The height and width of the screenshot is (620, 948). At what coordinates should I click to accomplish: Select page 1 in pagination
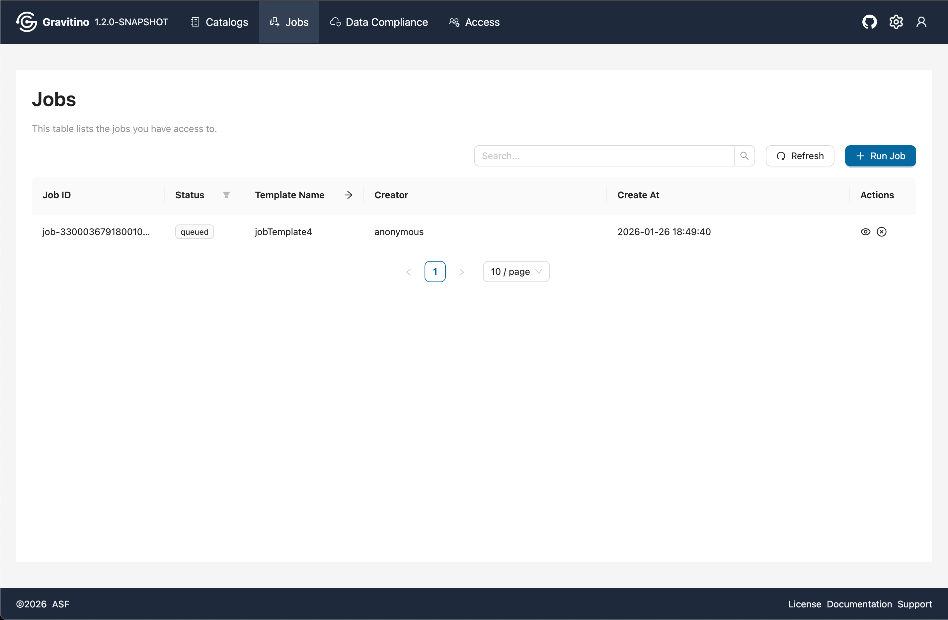(435, 272)
